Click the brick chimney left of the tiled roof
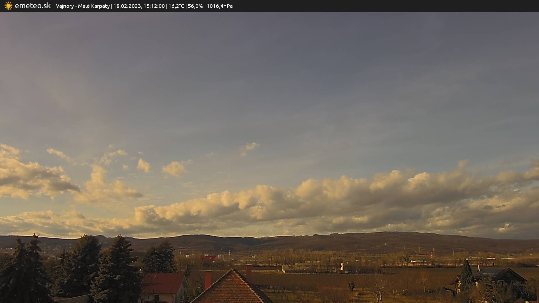This screenshot has width=539, height=303. tap(208, 279)
